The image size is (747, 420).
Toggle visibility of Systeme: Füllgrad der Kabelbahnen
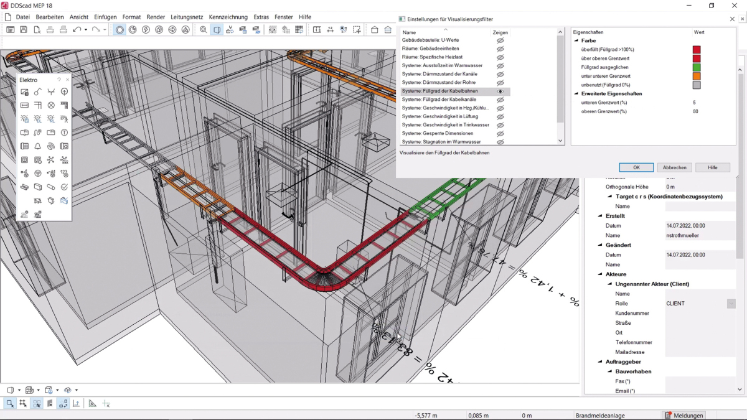click(x=500, y=91)
